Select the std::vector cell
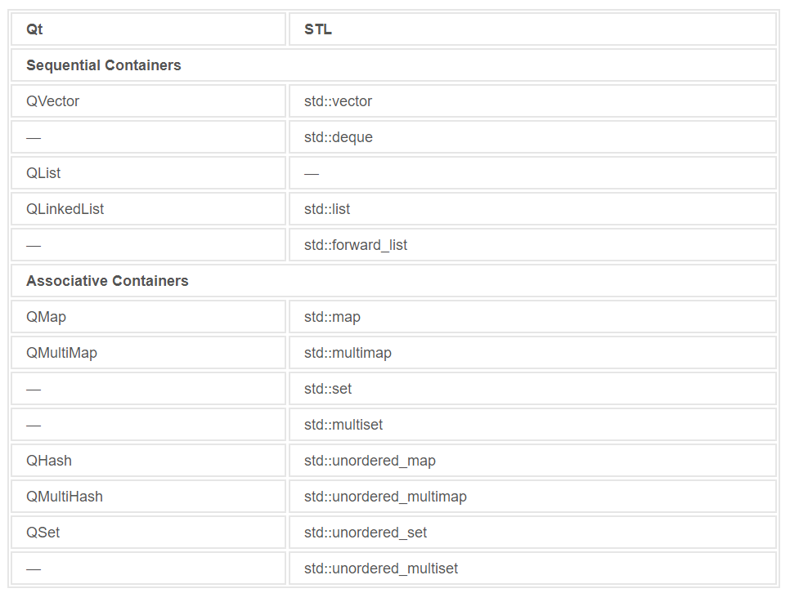 coord(338,101)
